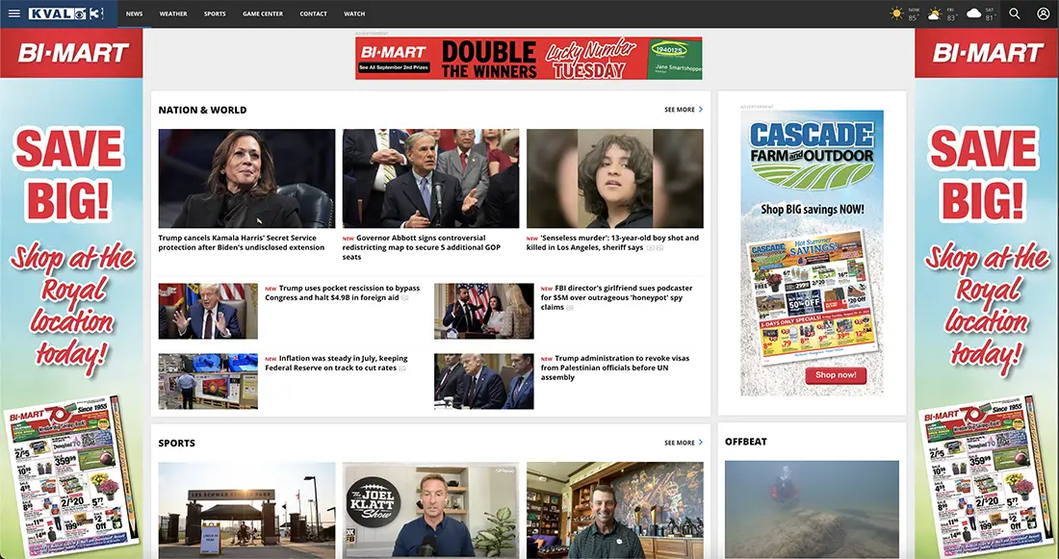Image resolution: width=1059 pixels, height=559 pixels.
Task: Open the 13-year-old boy photo thumbnail
Action: [614, 178]
